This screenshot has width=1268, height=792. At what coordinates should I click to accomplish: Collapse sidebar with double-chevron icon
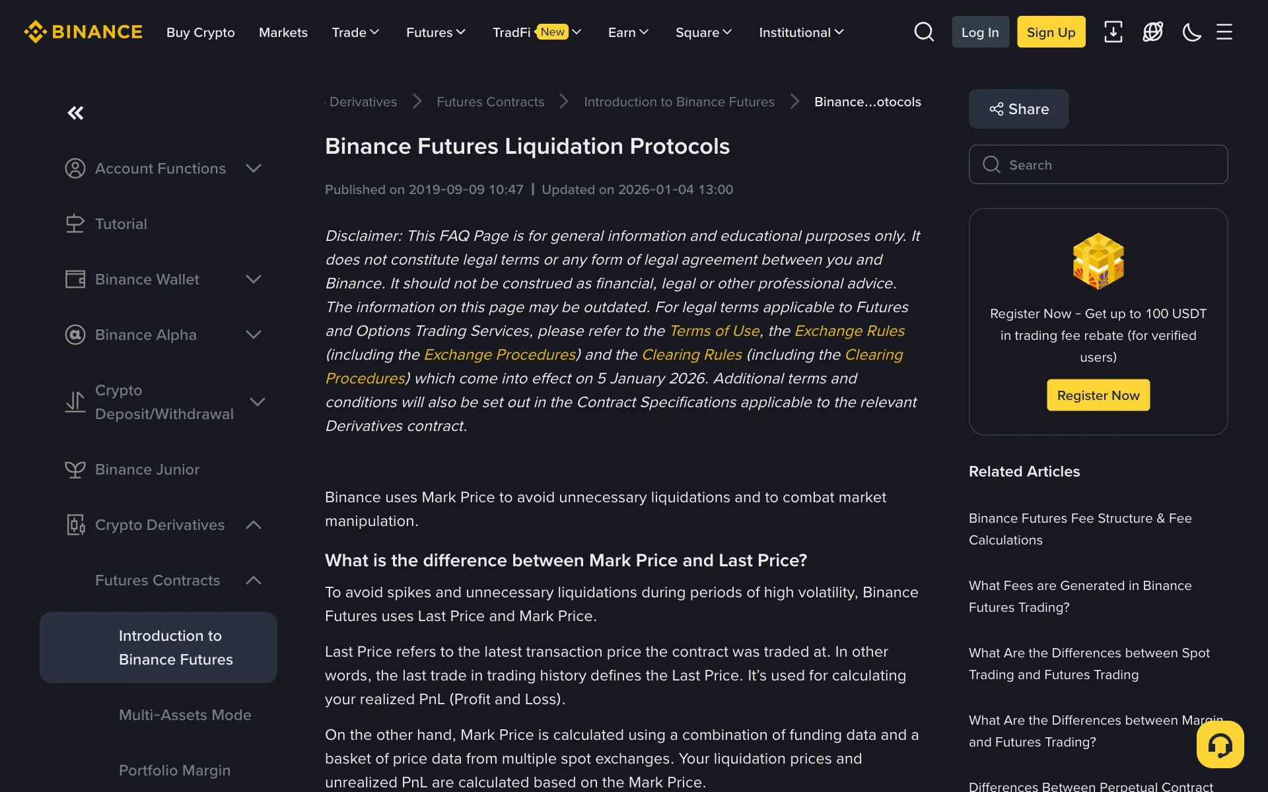click(x=76, y=113)
